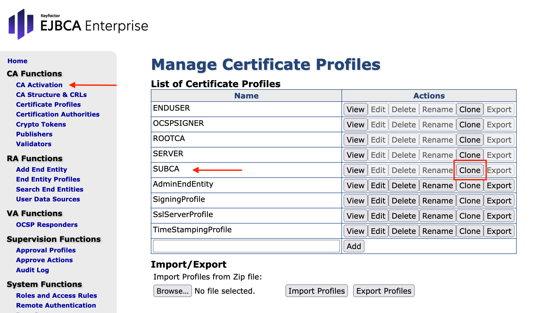Delete the SigningProfile certificate profile
This screenshot has width=559, height=313.
[x=403, y=201]
